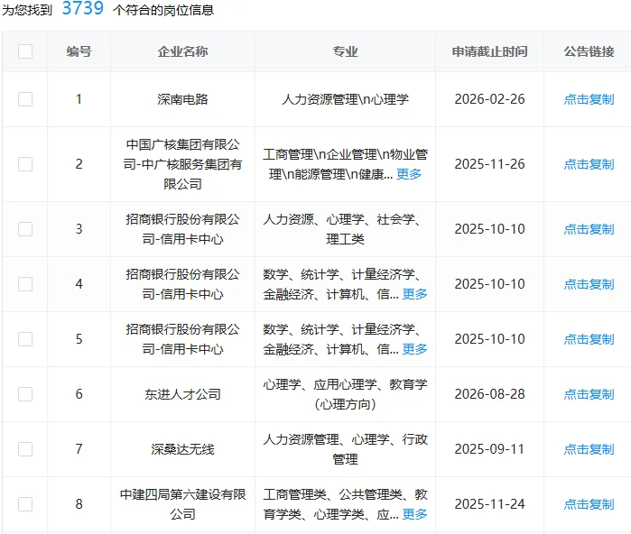The height and width of the screenshot is (534, 631).
Task: Tick the select-all checkbox in the header
Action: [x=25, y=51]
